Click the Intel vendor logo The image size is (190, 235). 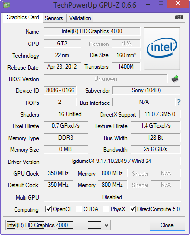pos(162,48)
